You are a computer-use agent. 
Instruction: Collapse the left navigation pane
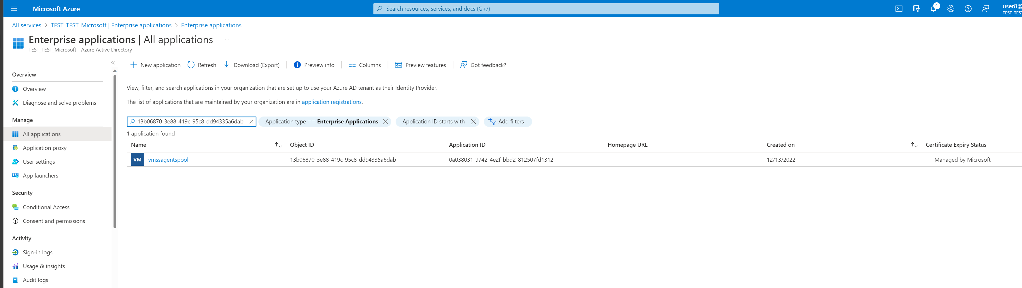click(113, 63)
